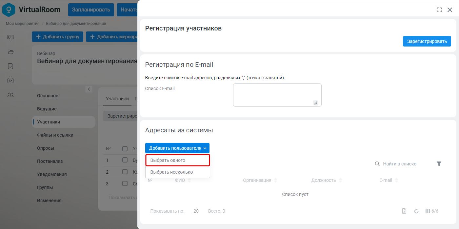Click the Список E-mail text area

[x=277, y=95]
